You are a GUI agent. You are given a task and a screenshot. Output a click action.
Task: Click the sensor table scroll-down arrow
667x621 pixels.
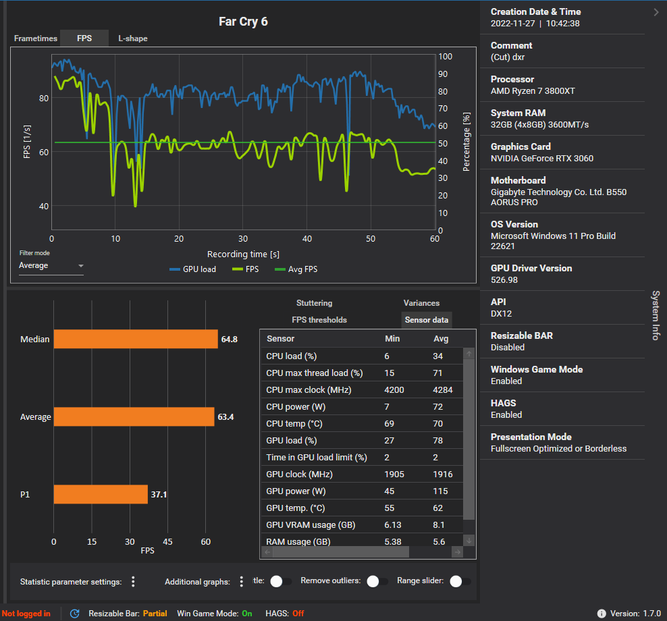469,541
